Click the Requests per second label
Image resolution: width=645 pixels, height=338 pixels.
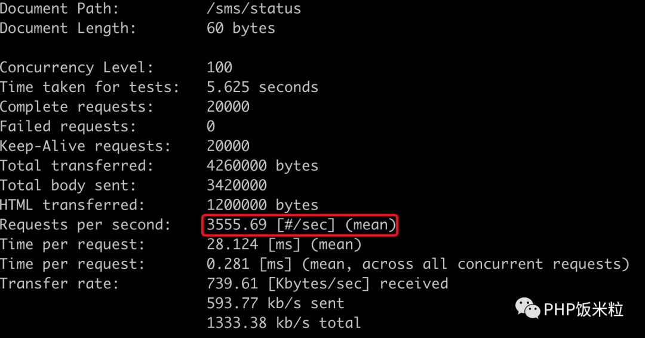point(85,225)
